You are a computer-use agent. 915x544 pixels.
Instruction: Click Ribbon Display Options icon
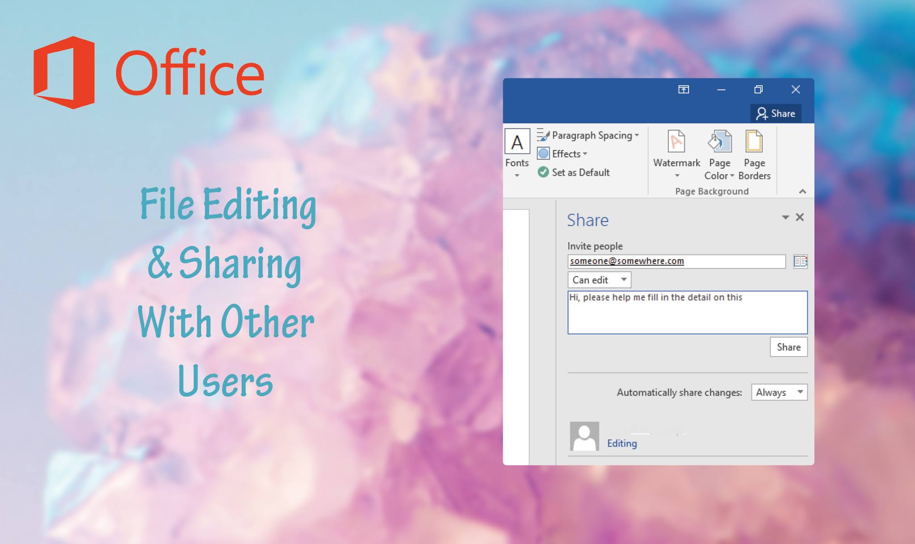(684, 89)
